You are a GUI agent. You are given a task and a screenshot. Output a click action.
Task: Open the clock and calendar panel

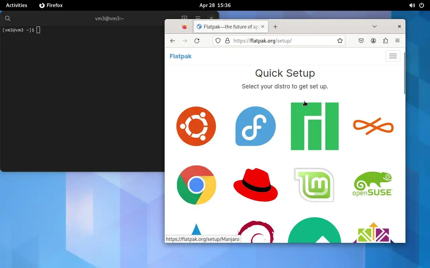(x=215, y=5)
